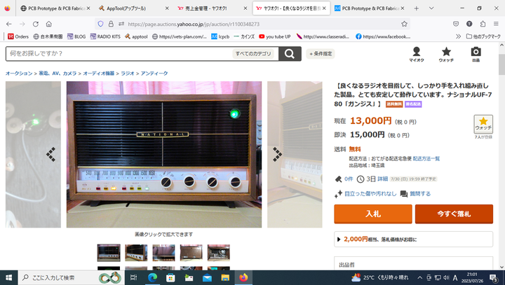
Task: Show next photo with right arrow
Action: [x=277, y=154]
